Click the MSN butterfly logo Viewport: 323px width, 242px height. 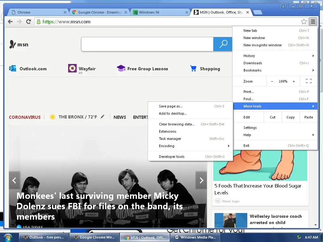click(12, 44)
